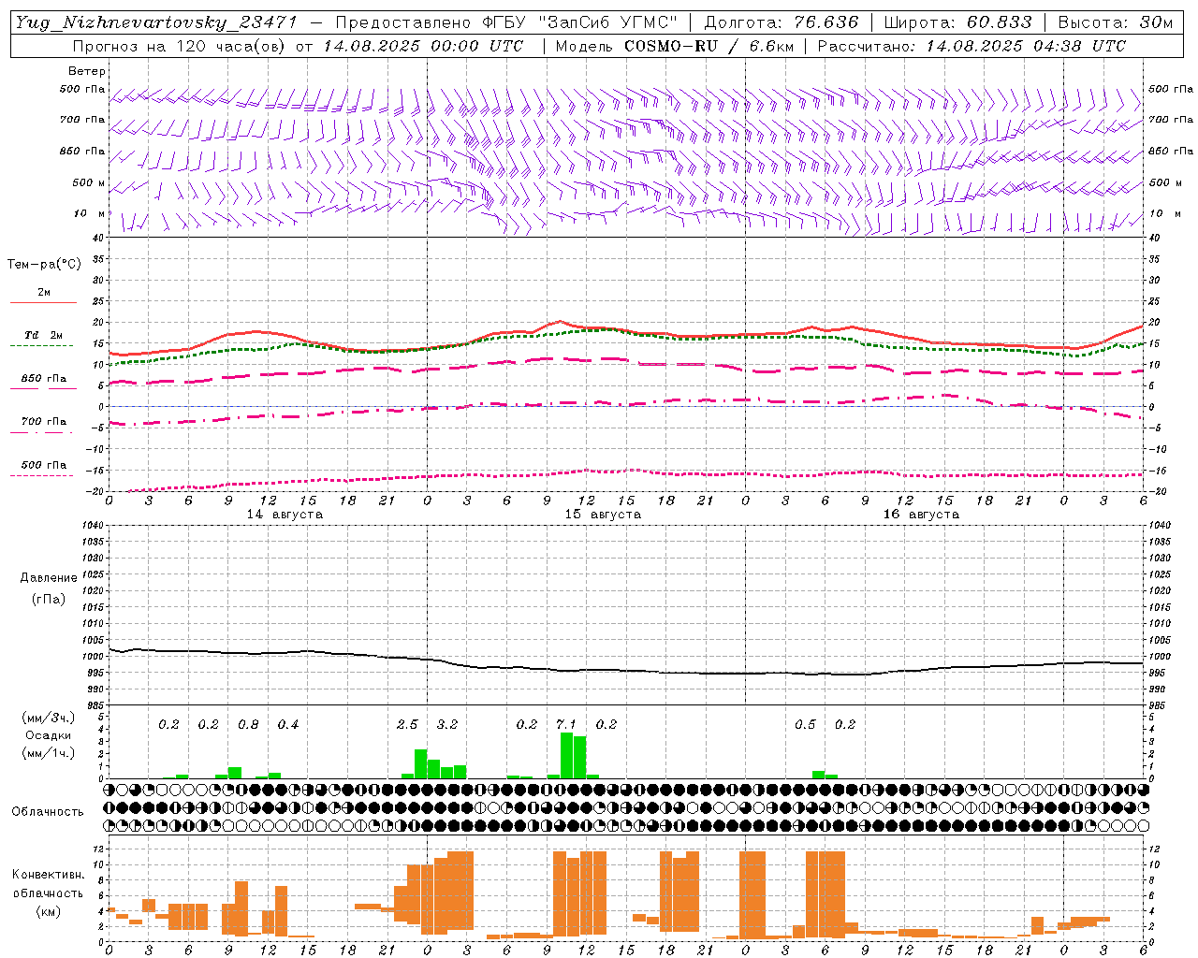The height and width of the screenshot is (958, 1198).
Task: Click the 2.5 precipitation total
Action: 407,725
